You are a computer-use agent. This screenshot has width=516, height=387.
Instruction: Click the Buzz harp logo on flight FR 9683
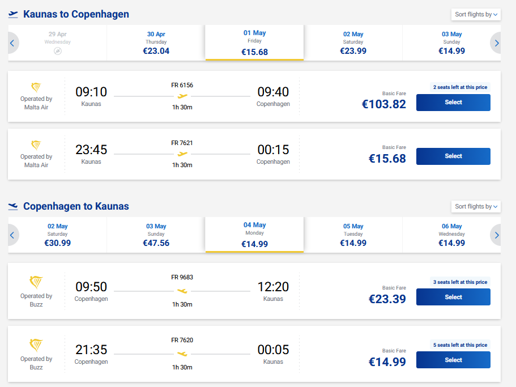(36, 282)
